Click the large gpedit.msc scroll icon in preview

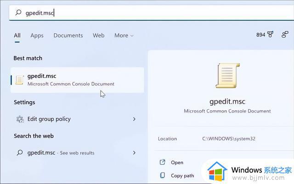coord(228,76)
